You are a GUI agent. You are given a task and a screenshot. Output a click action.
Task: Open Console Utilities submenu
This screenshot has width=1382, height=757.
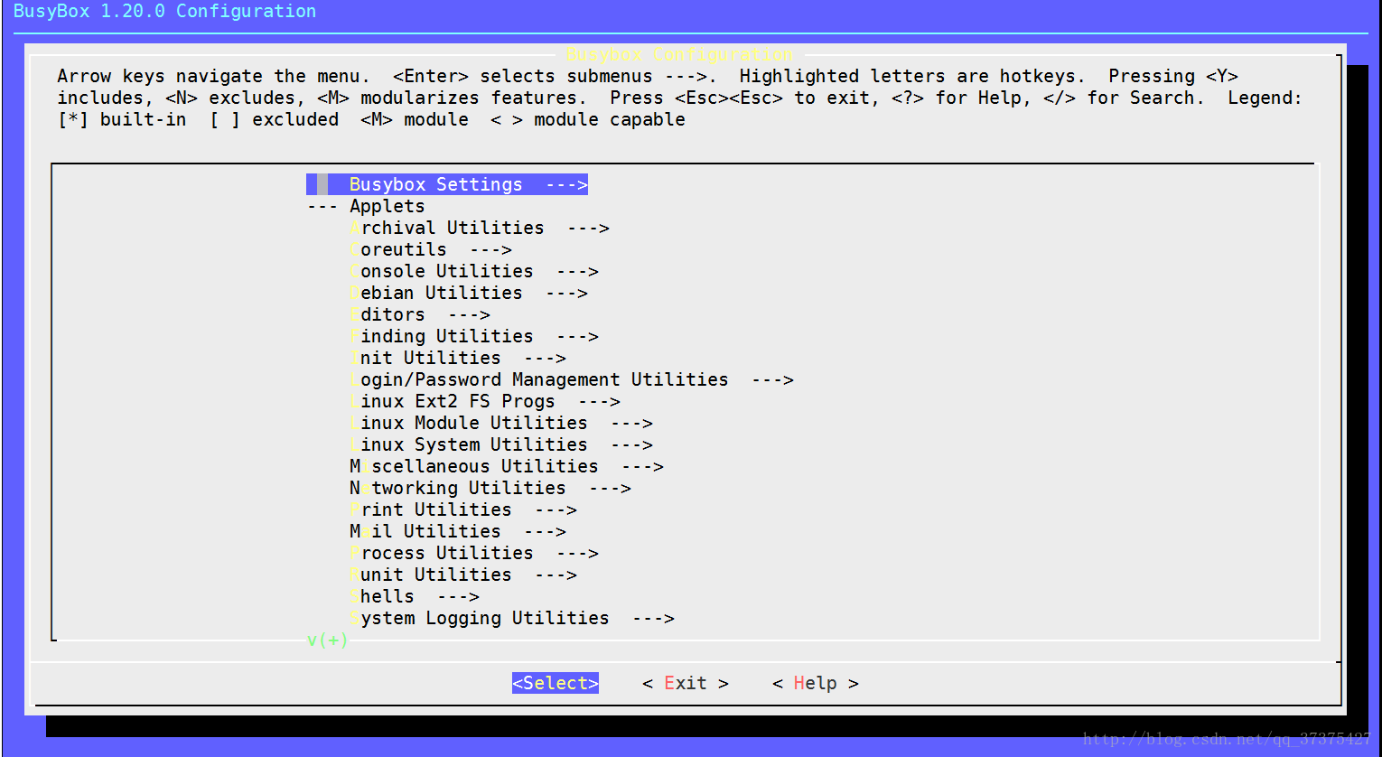474,271
